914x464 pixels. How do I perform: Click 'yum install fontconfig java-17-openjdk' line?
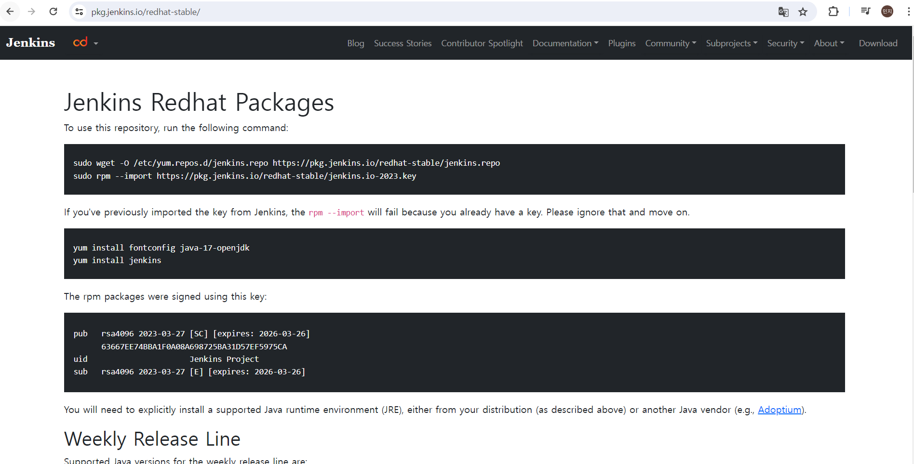[161, 248]
